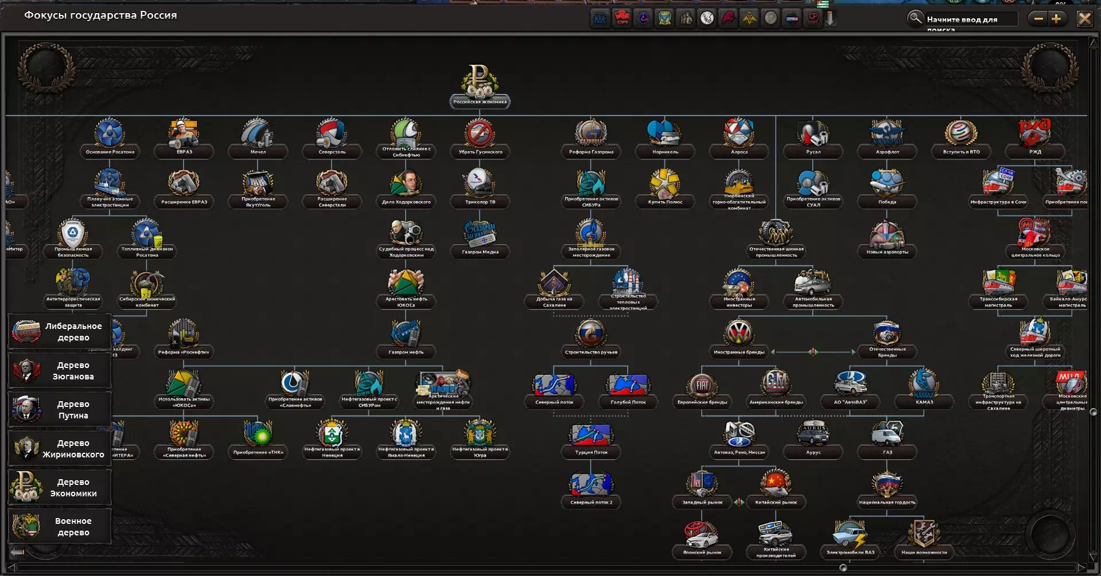Select the United Russia bear filter icon
The width and height of the screenshot is (1101, 576).
tap(600, 18)
